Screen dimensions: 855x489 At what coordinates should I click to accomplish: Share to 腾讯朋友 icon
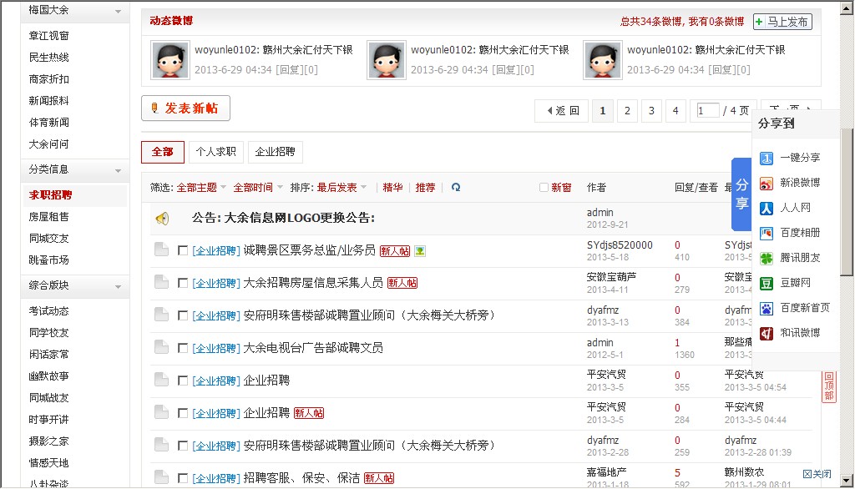[766, 259]
